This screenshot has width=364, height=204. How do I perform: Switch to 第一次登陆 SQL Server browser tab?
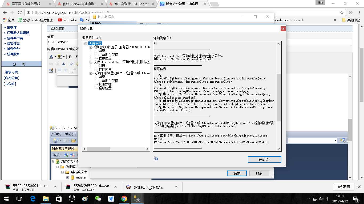click(132, 4)
